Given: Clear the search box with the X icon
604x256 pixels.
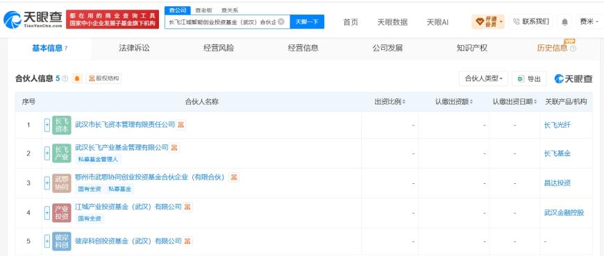Looking at the screenshot, I should [x=281, y=22].
